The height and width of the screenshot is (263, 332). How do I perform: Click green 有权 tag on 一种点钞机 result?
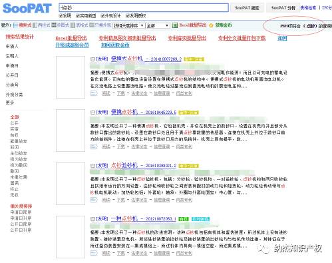[184, 219]
